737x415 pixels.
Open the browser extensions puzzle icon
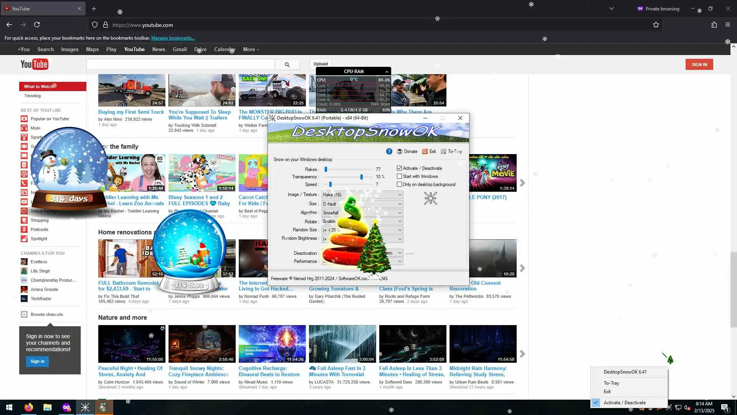[x=714, y=25]
